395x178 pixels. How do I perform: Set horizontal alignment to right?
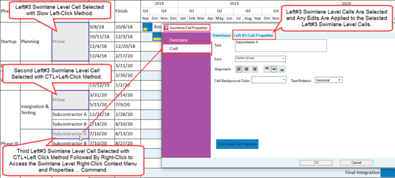pyautogui.click(x=254, y=69)
